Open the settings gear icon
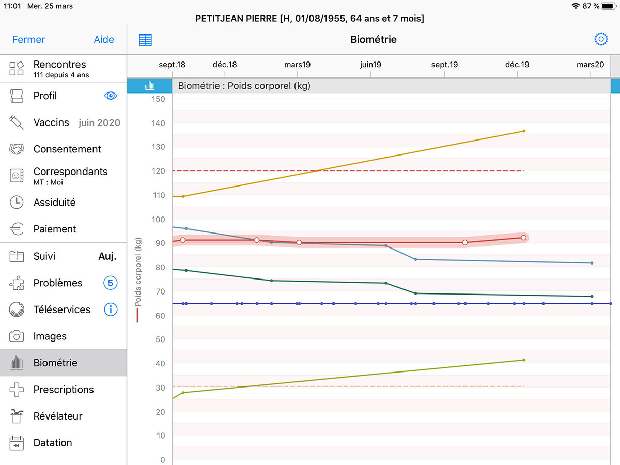The image size is (620, 465). 601,40
